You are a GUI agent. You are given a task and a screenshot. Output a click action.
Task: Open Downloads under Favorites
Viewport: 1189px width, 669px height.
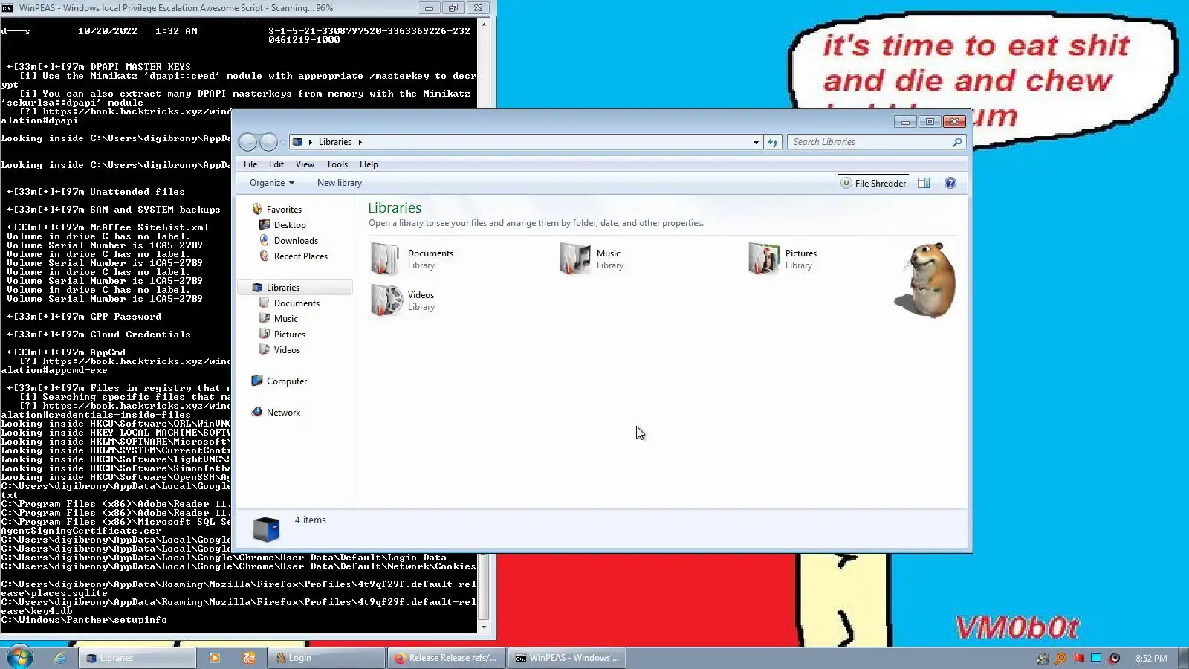point(296,241)
